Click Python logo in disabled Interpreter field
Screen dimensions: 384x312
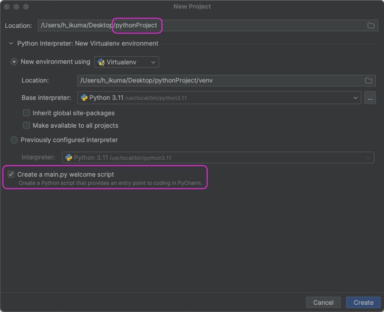tap(69, 157)
